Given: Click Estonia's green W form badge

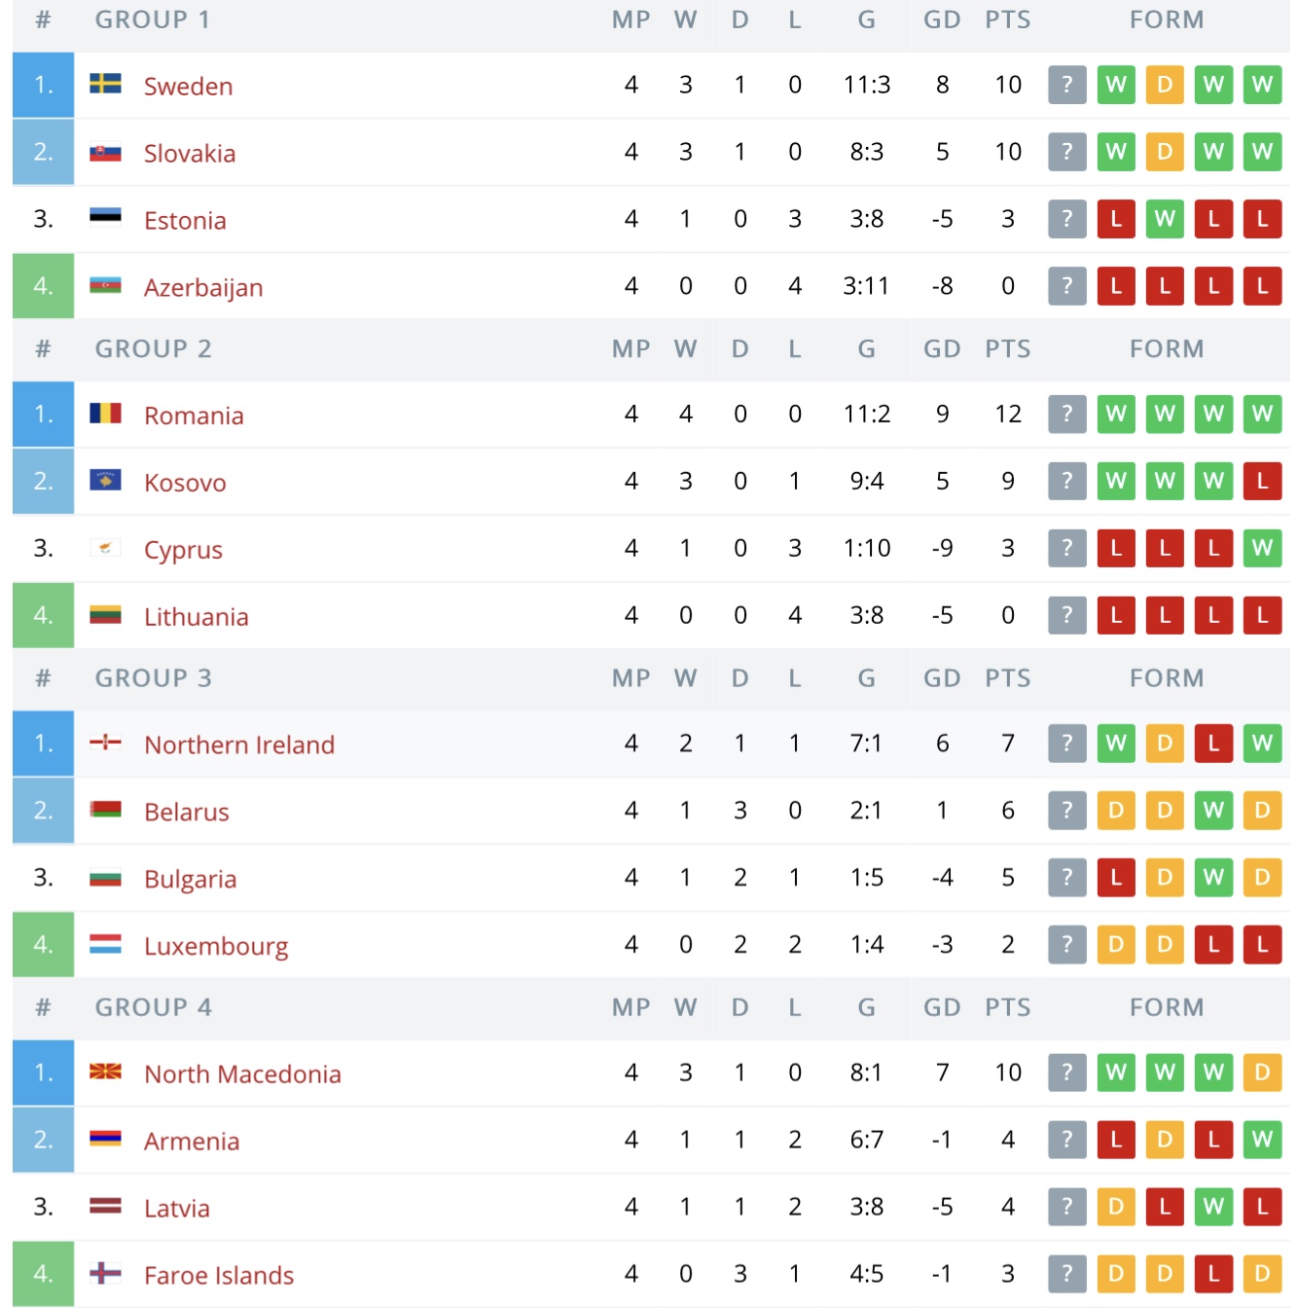Looking at the screenshot, I should [1164, 219].
